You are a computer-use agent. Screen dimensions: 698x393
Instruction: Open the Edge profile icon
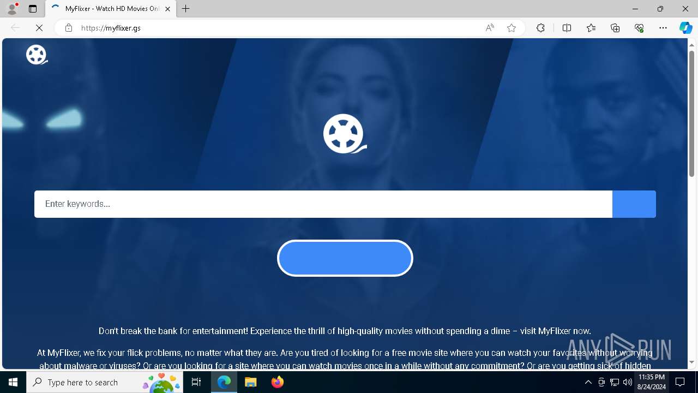click(12, 9)
